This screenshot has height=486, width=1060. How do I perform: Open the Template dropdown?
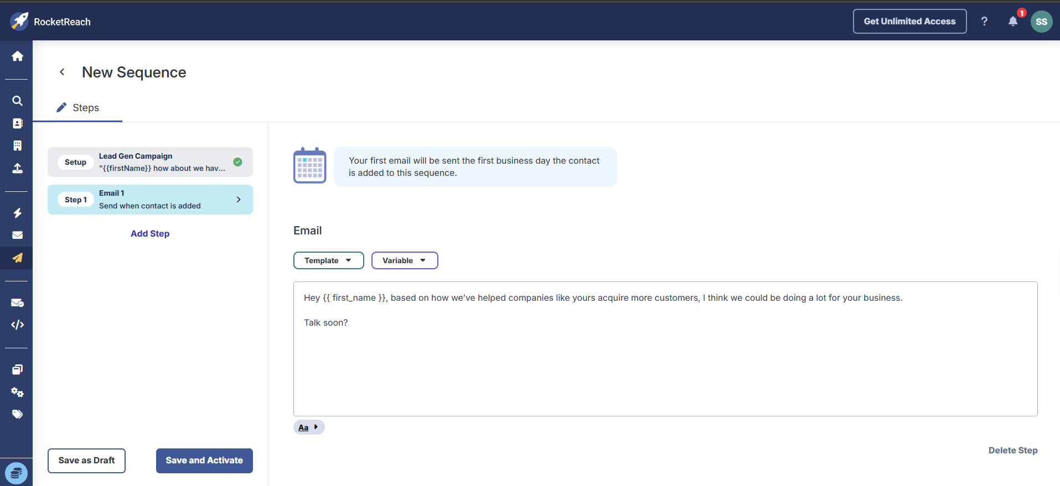tap(329, 260)
